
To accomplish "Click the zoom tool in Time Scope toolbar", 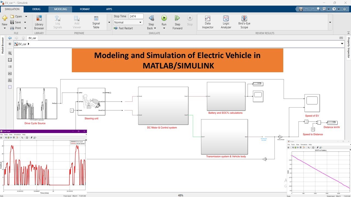I will tap(22, 137).
